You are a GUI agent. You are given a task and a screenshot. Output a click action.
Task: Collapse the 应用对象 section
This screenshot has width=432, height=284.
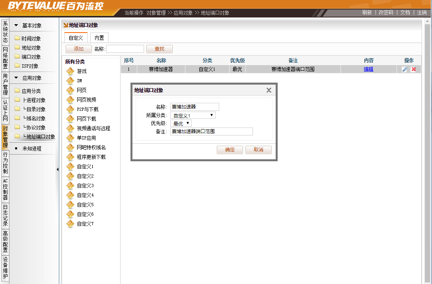[x=16, y=78]
